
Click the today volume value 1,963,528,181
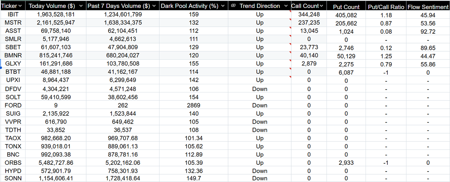56,14
